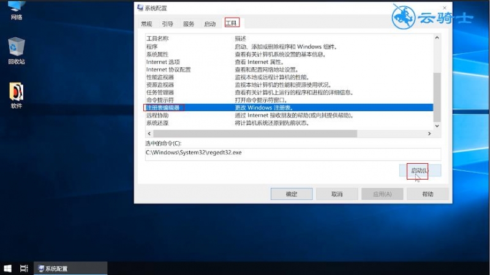Select the 软件 folder desktop icon
Image resolution: width=490 pixels, height=275 pixels.
(17, 95)
